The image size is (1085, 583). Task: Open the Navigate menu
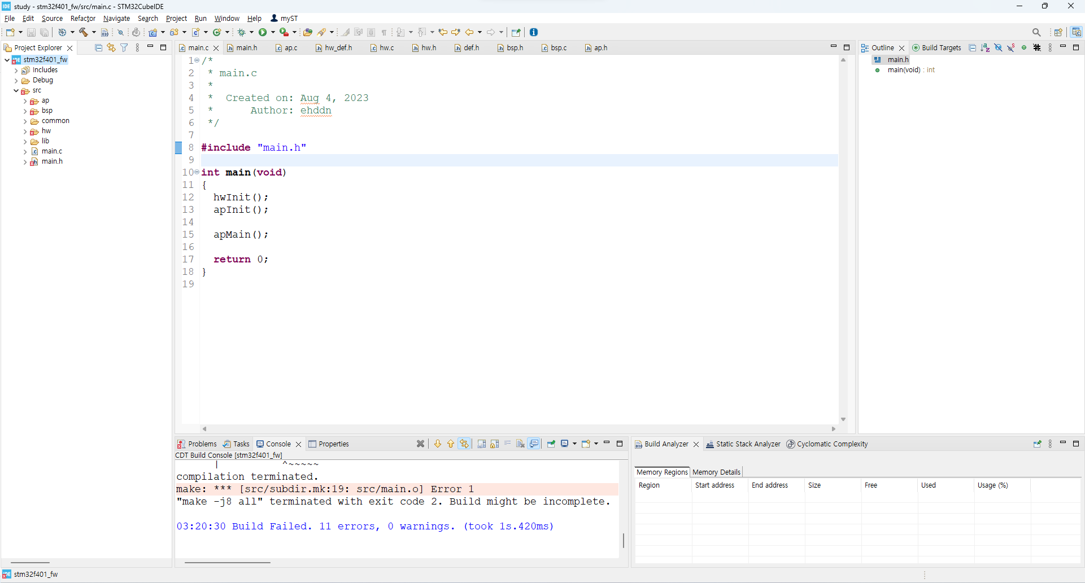(x=116, y=19)
